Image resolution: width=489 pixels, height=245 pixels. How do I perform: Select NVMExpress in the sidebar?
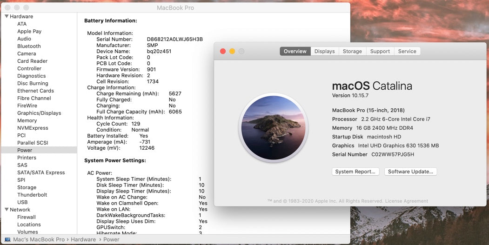(x=33, y=128)
